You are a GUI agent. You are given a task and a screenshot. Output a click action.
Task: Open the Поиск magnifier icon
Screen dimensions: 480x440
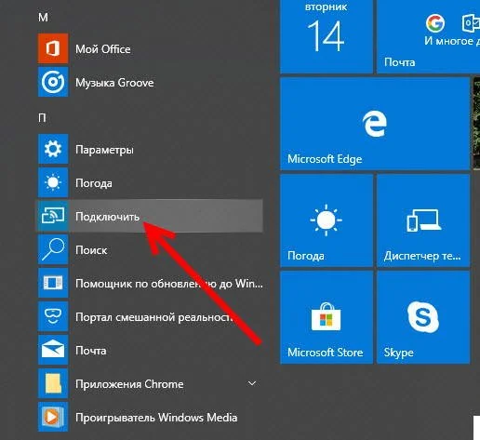click(53, 249)
